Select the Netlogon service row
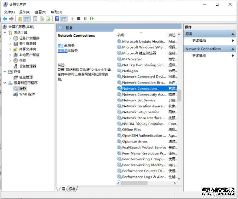Image resolution: width=238 pixels, height=199 pixels. tap(147, 71)
